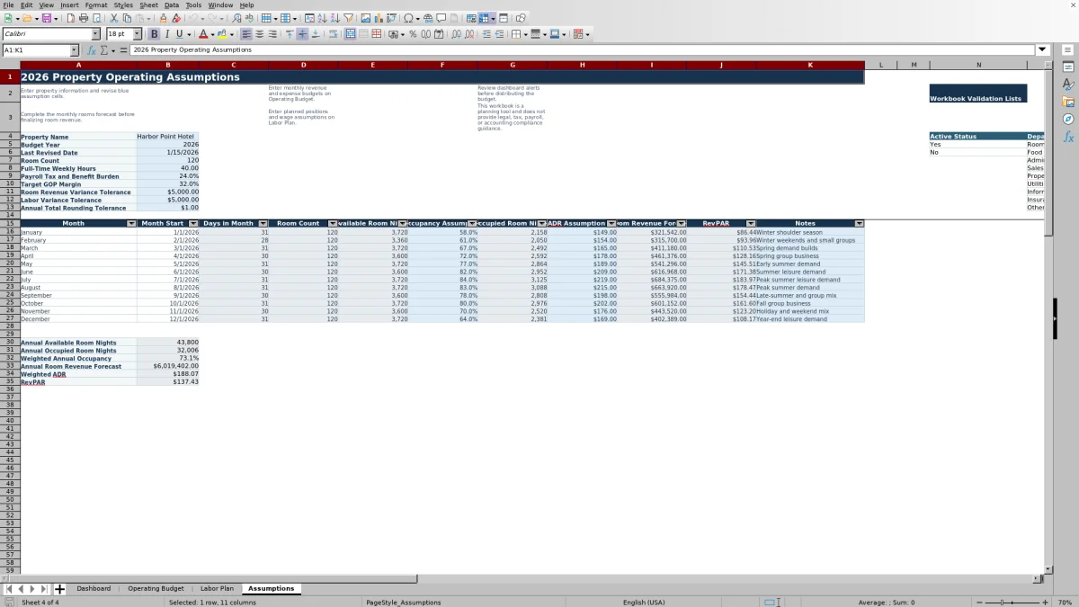Click the Merge and Center cells icon

click(x=349, y=34)
